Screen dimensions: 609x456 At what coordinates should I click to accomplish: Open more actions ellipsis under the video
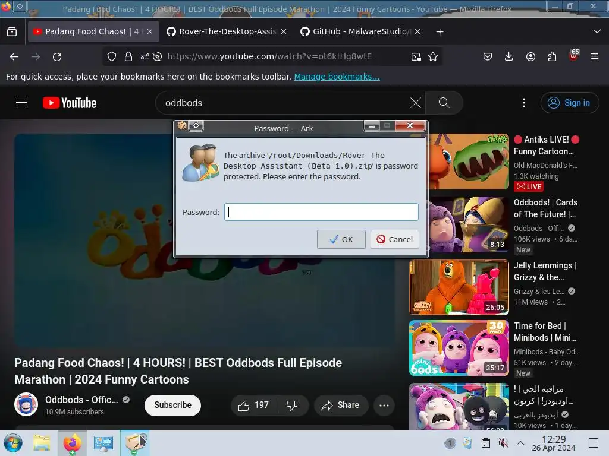click(x=384, y=405)
